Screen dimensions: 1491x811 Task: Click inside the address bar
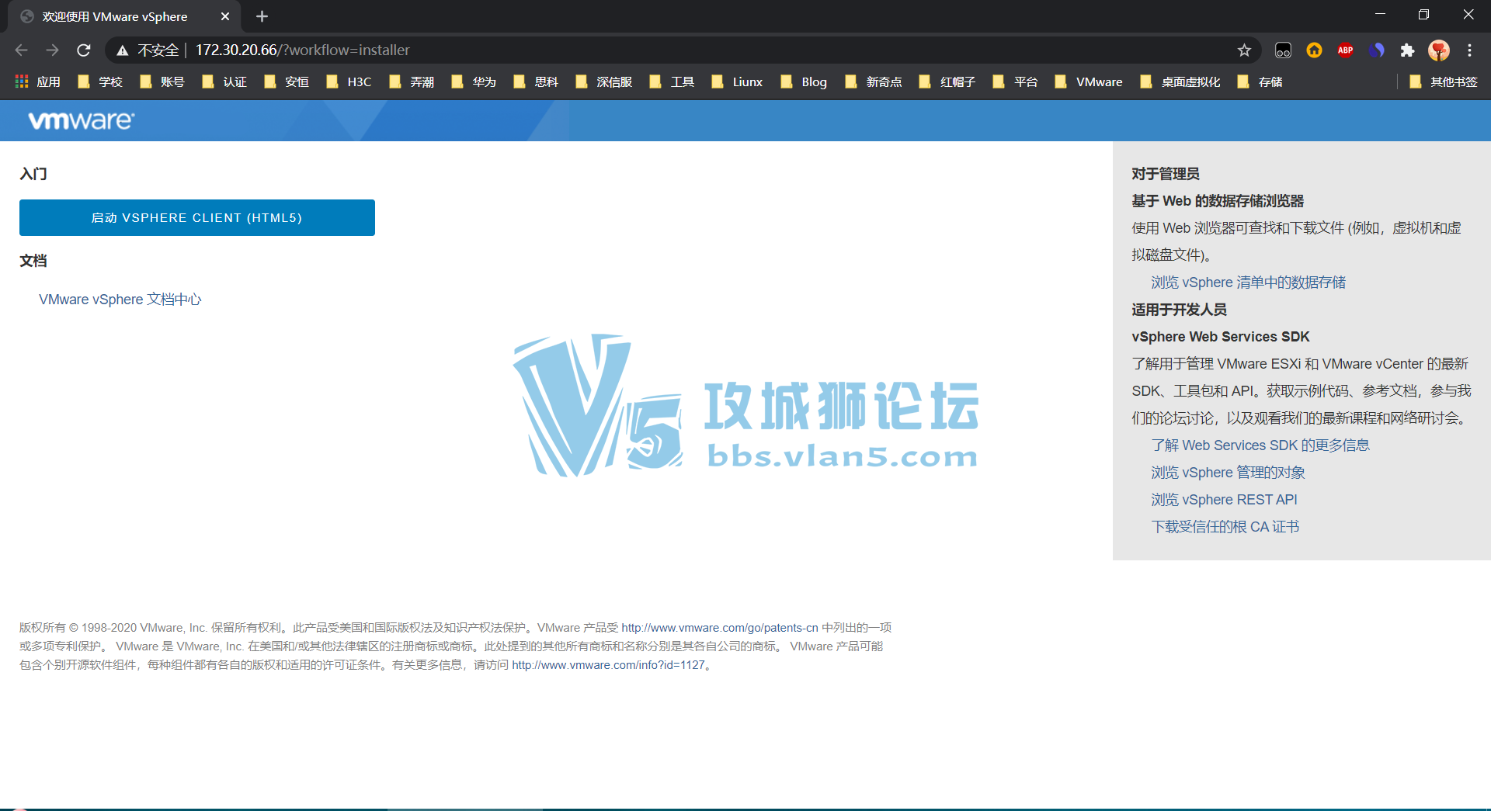pos(544,50)
